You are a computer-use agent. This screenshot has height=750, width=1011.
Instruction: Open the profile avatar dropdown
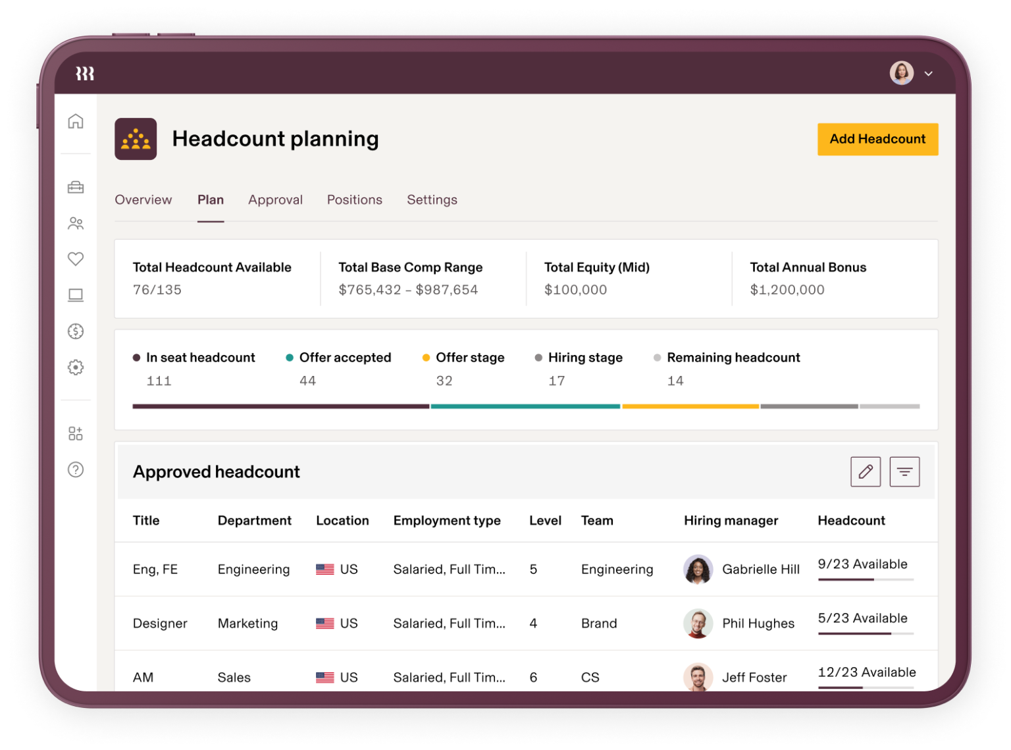pyautogui.click(x=901, y=73)
